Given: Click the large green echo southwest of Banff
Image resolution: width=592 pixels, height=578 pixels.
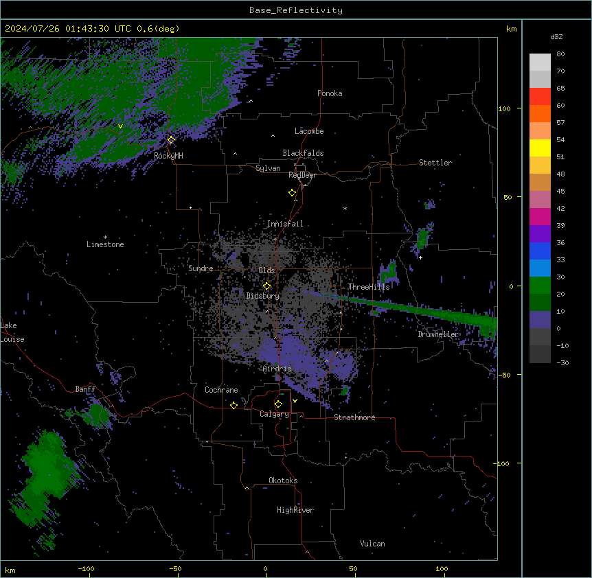Looking at the screenshot, I should tap(47, 476).
